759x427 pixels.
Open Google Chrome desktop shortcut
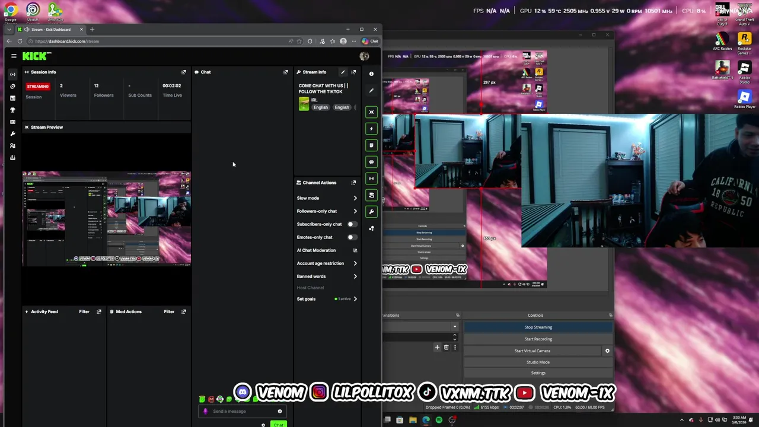[x=11, y=12]
